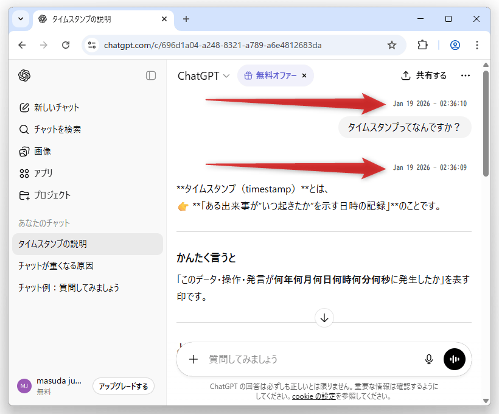Click the 共有する share button

click(x=424, y=76)
